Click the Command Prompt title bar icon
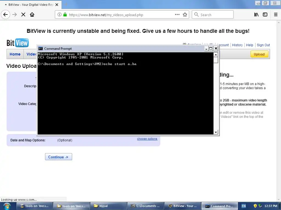Viewport: 281px width, 210px height. tap(41, 49)
